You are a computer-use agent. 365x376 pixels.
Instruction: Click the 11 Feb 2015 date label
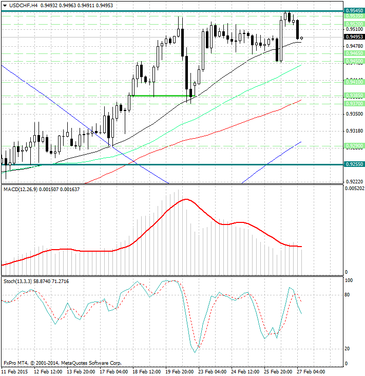(14, 372)
